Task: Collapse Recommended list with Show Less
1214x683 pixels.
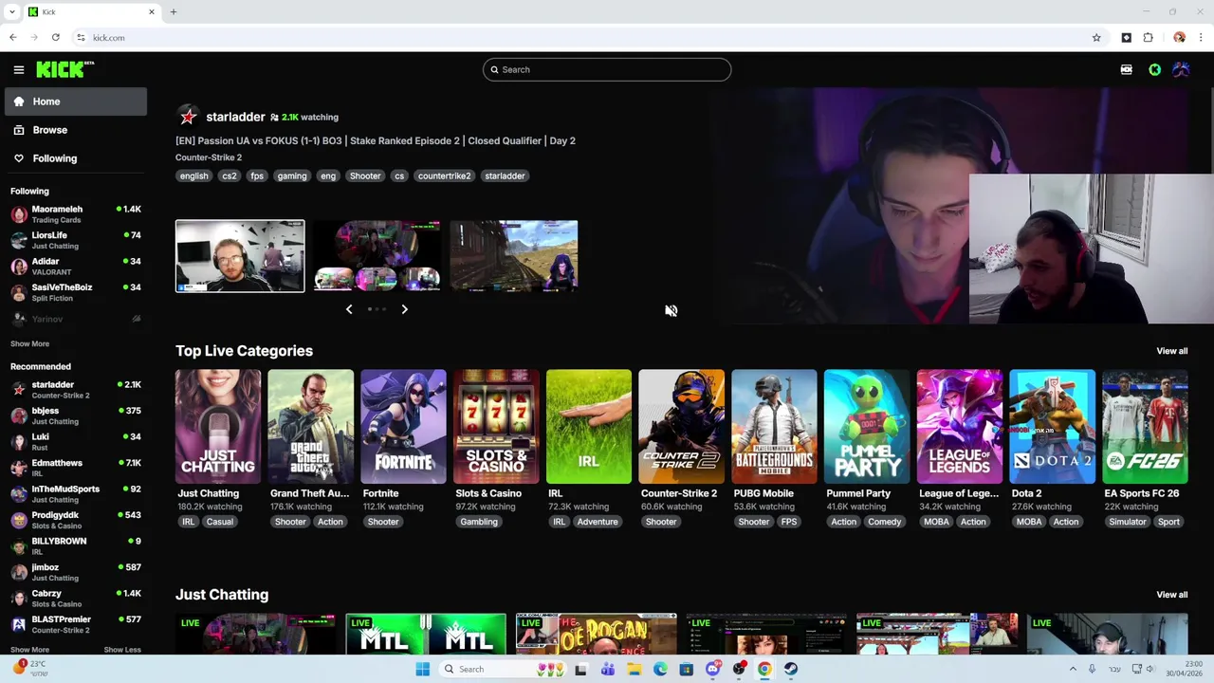Action: 122,650
